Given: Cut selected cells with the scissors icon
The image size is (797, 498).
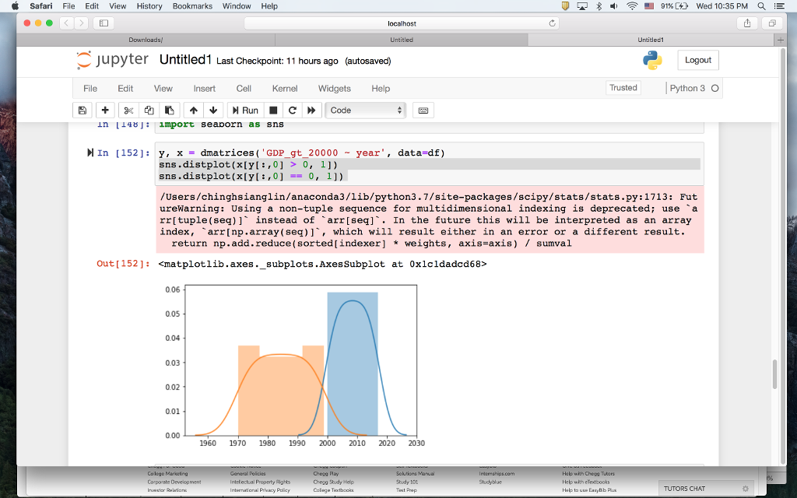Looking at the screenshot, I should click(128, 110).
